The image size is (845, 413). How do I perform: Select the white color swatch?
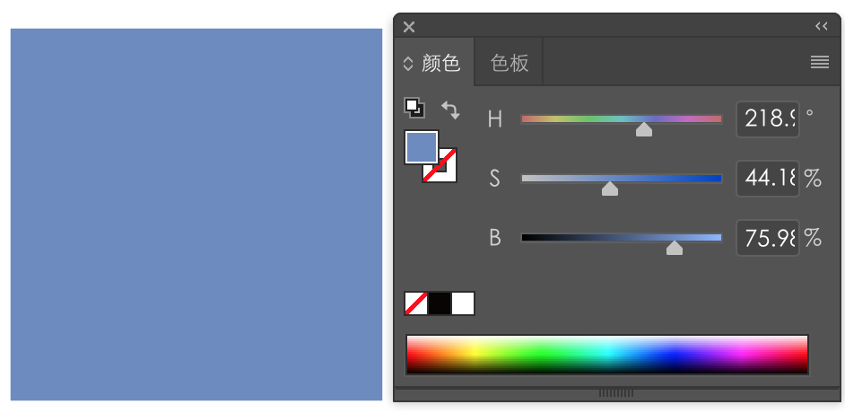pyautogui.click(x=463, y=303)
